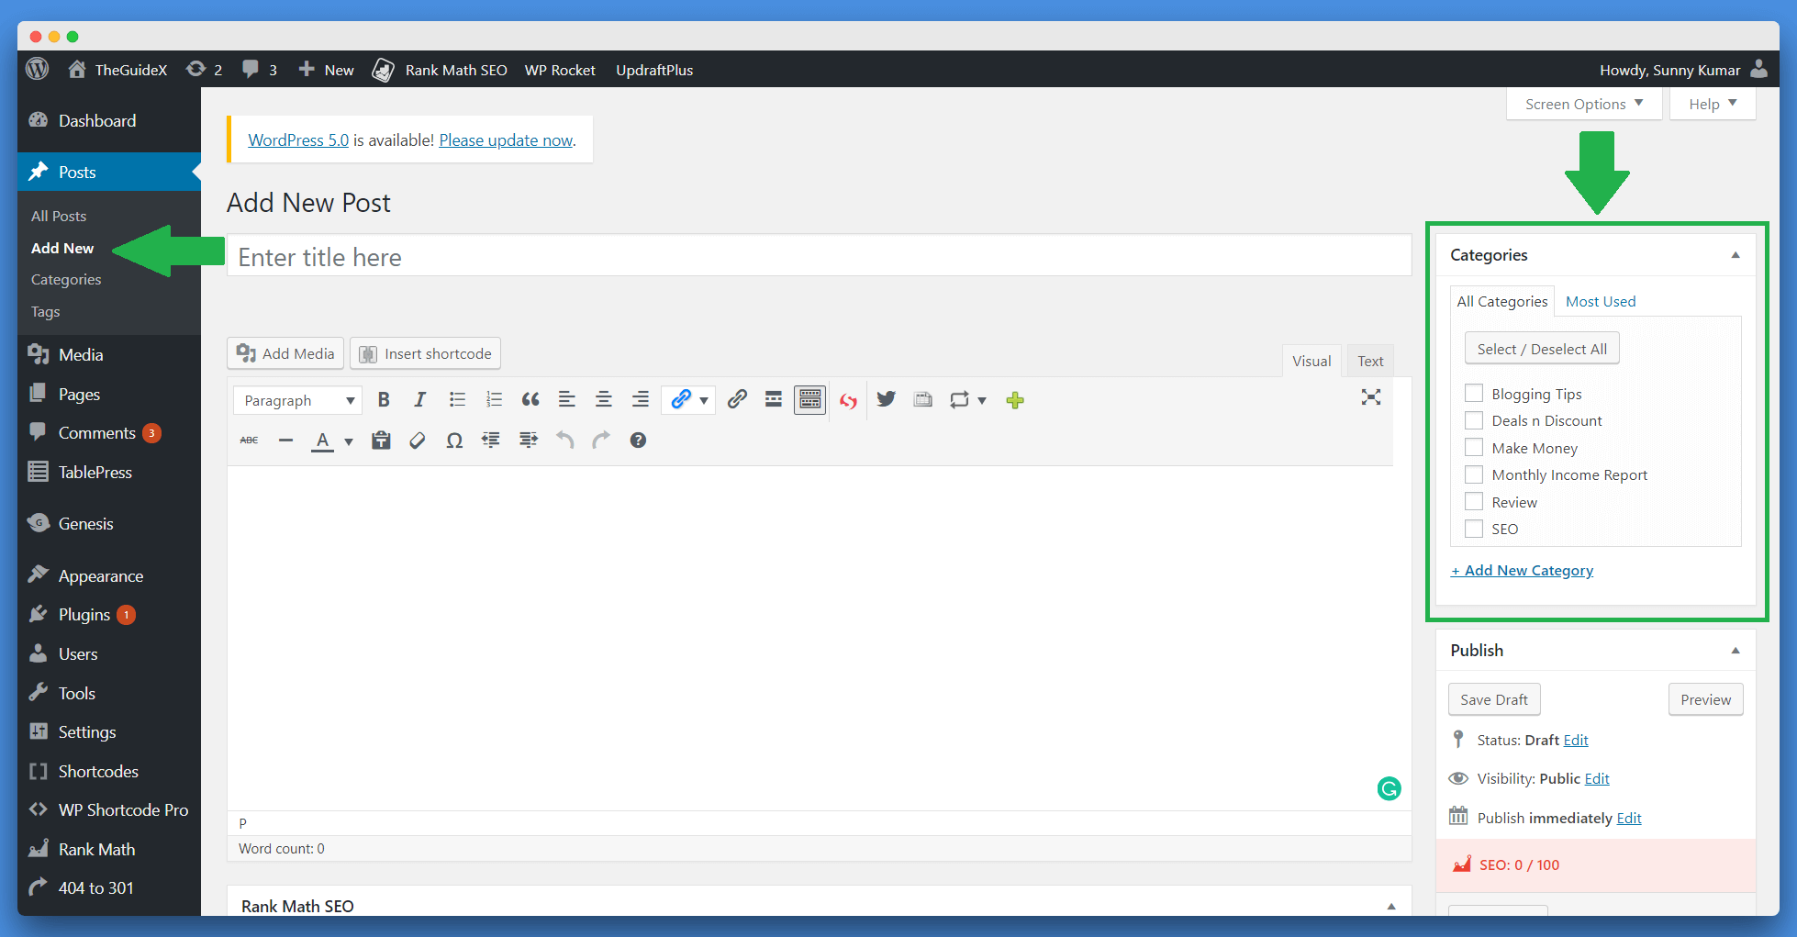Switch to Most Used categories tab
Image resolution: width=1797 pixels, height=937 pixels.
(1601, 301)
